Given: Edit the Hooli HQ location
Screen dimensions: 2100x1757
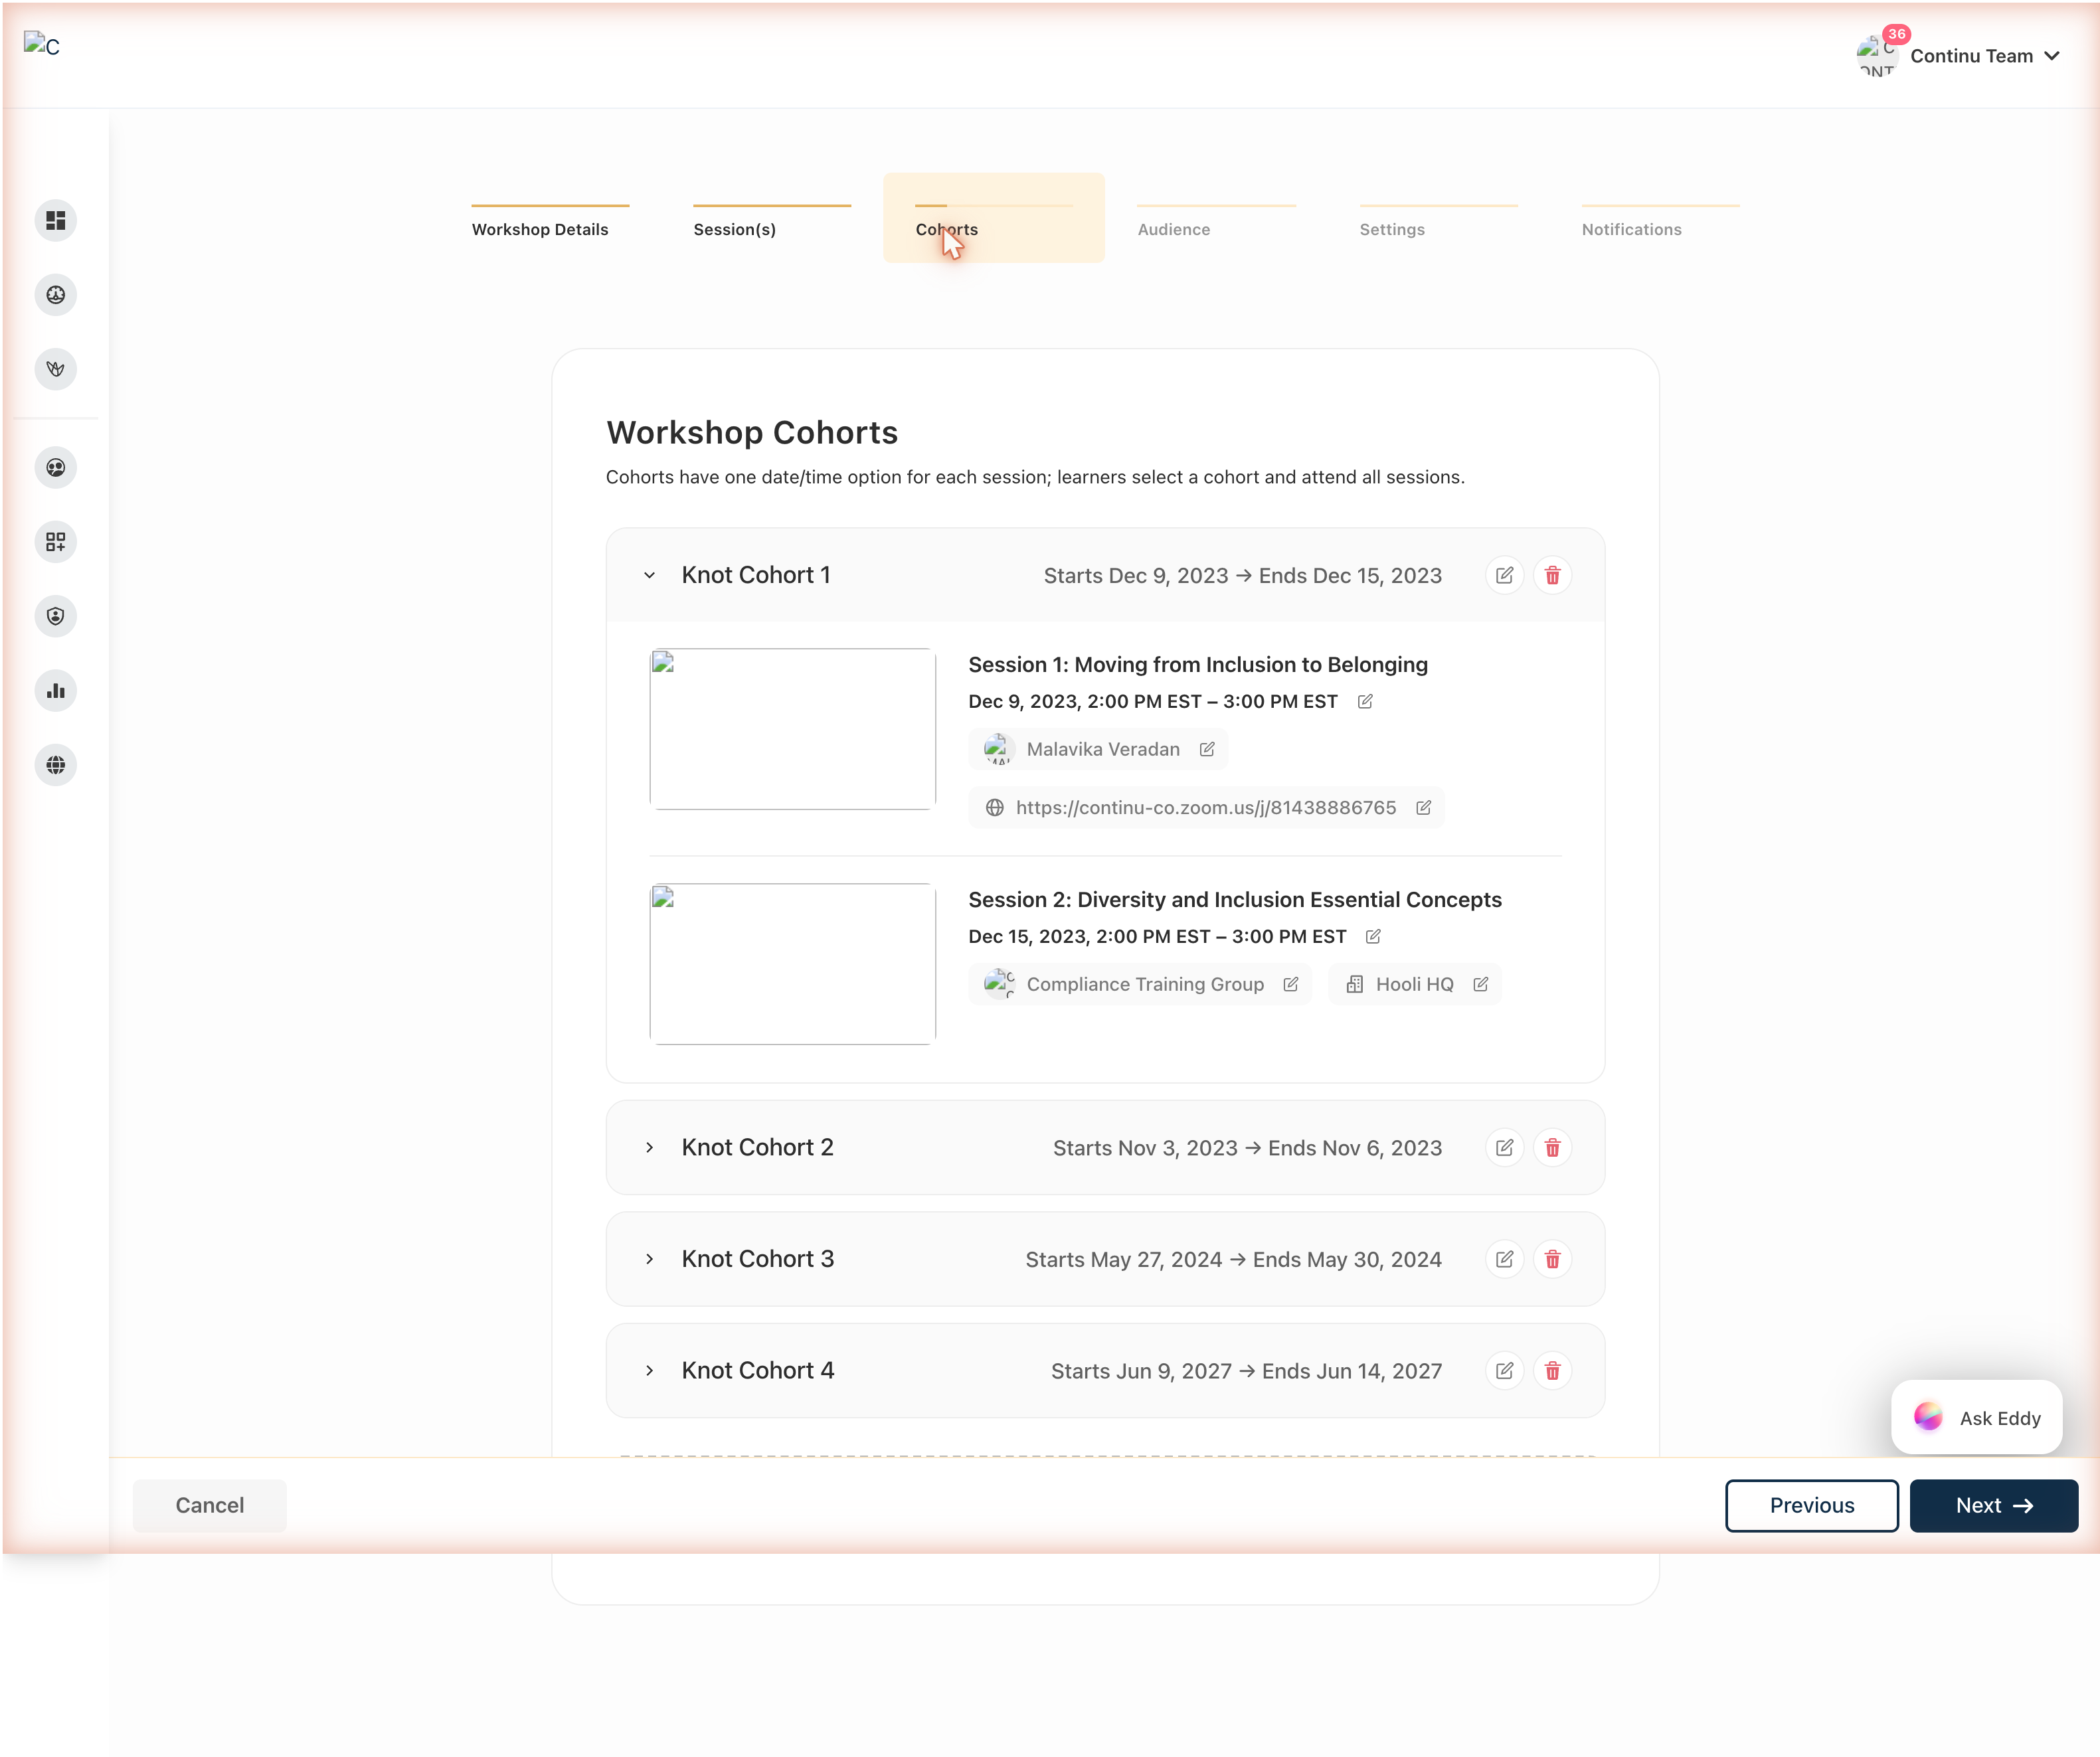Looking at the screenshot, I should [x=1481, y=984].
